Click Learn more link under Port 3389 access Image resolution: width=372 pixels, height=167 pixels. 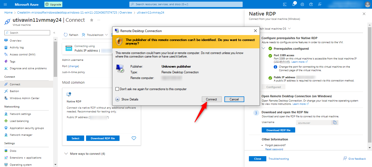(300, 62)
